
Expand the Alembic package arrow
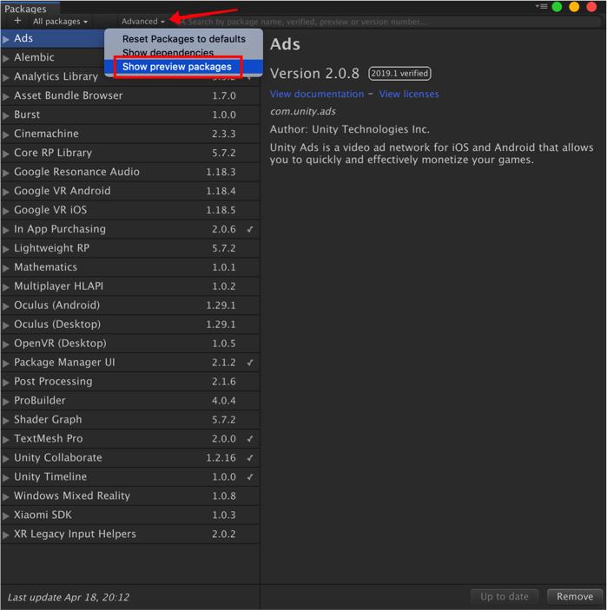(6, 58)
